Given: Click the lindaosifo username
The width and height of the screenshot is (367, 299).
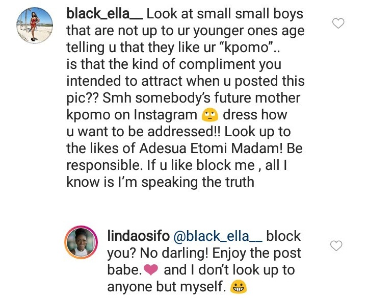Looking at the screenshot, I should point(140,237).
